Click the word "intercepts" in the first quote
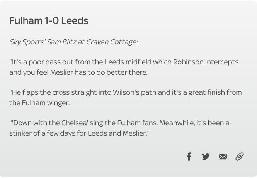The width and height of the screenshot is (257, 178). (222, 62)
